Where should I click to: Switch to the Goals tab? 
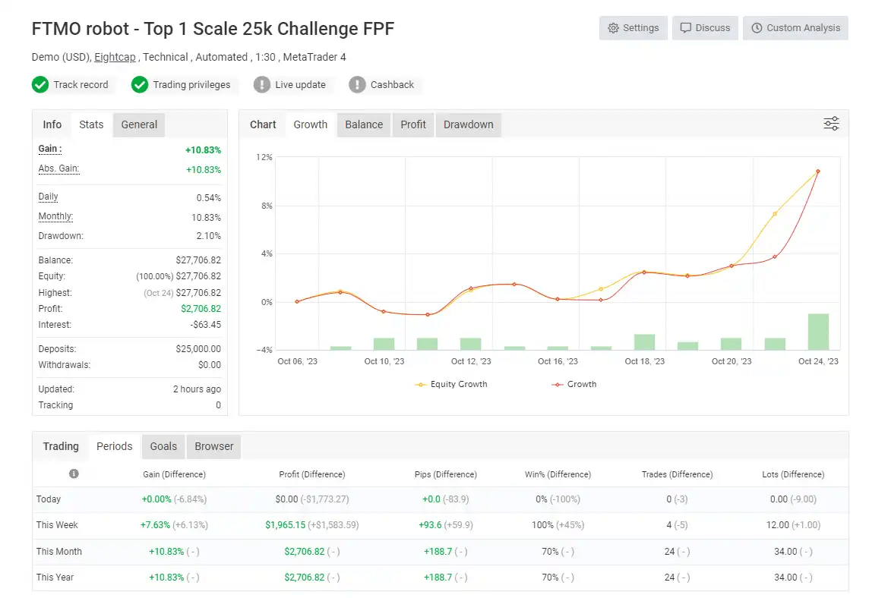pos(163,446)
